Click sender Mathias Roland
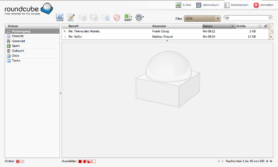278x167 pixels. tap(163, 37)
